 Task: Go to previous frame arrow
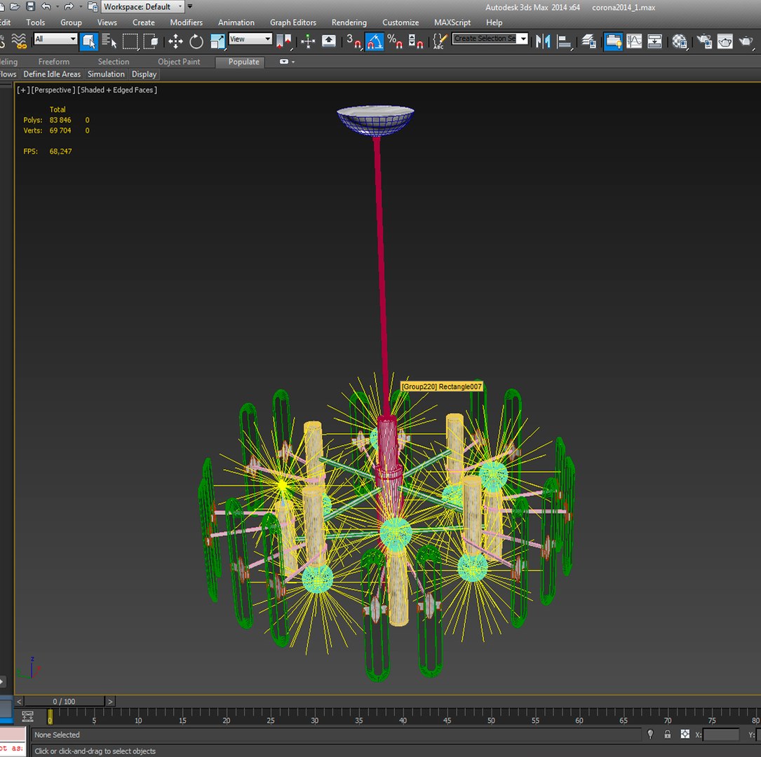pyautogui.click(x=18, y=701)
